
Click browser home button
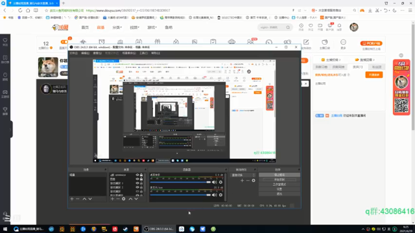tap(28, 10)
